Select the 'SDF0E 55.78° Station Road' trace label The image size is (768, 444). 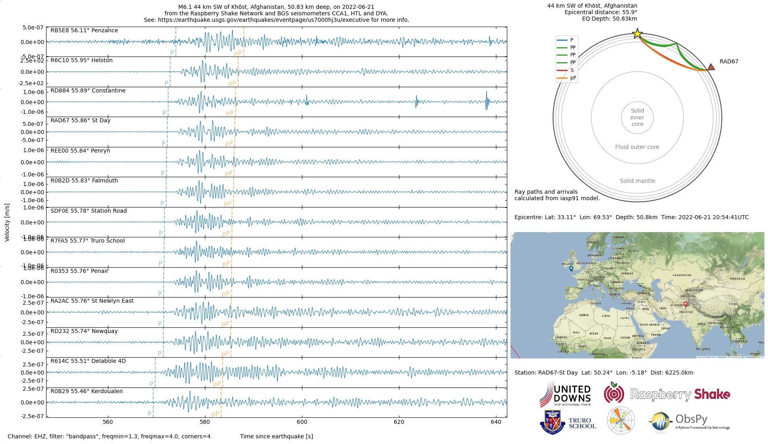click(89, 211)
